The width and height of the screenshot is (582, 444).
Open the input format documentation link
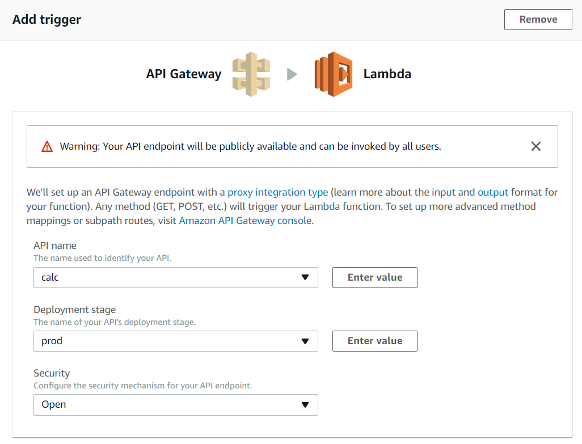[x=443, y=192]
